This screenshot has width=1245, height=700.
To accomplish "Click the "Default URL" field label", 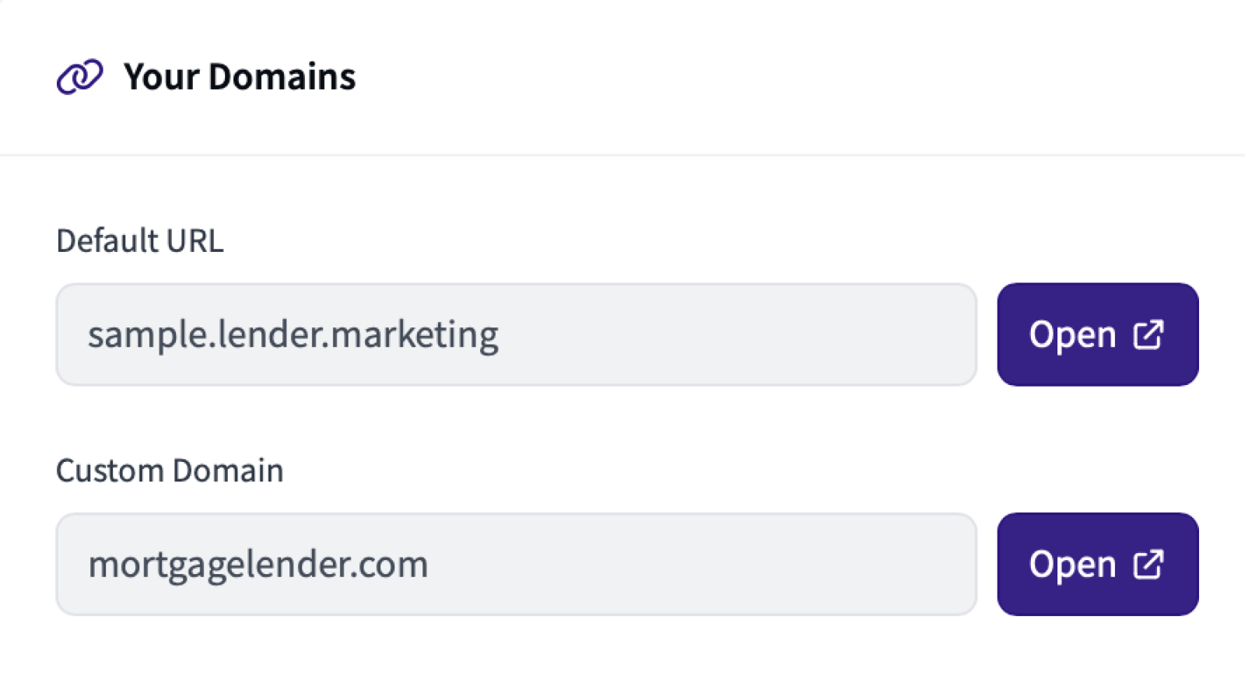I will click(140, 241).
